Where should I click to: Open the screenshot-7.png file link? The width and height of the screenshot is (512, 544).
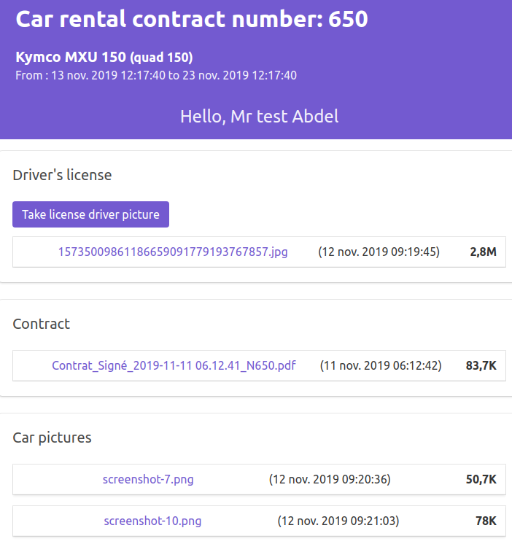click(148, 480)
